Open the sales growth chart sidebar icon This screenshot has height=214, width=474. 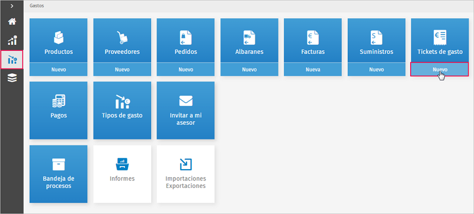coord(12,40)
